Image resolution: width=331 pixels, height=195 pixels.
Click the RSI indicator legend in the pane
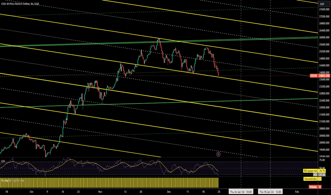coord(3,161)
